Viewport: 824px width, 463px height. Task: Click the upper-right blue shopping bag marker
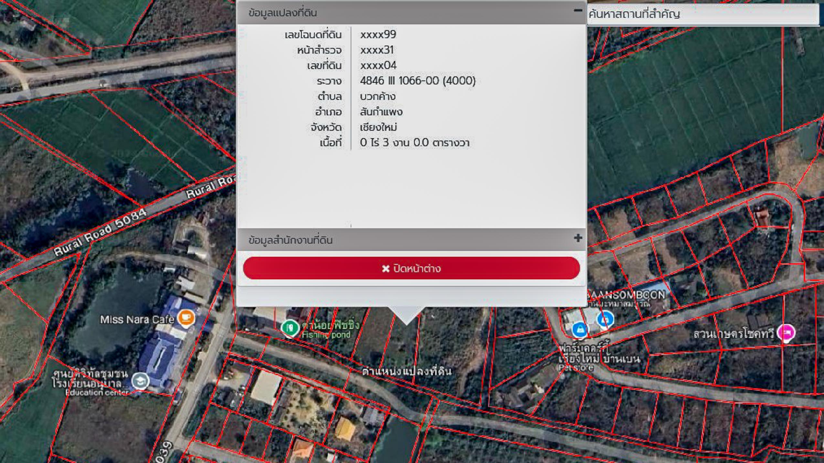point(605,319)
